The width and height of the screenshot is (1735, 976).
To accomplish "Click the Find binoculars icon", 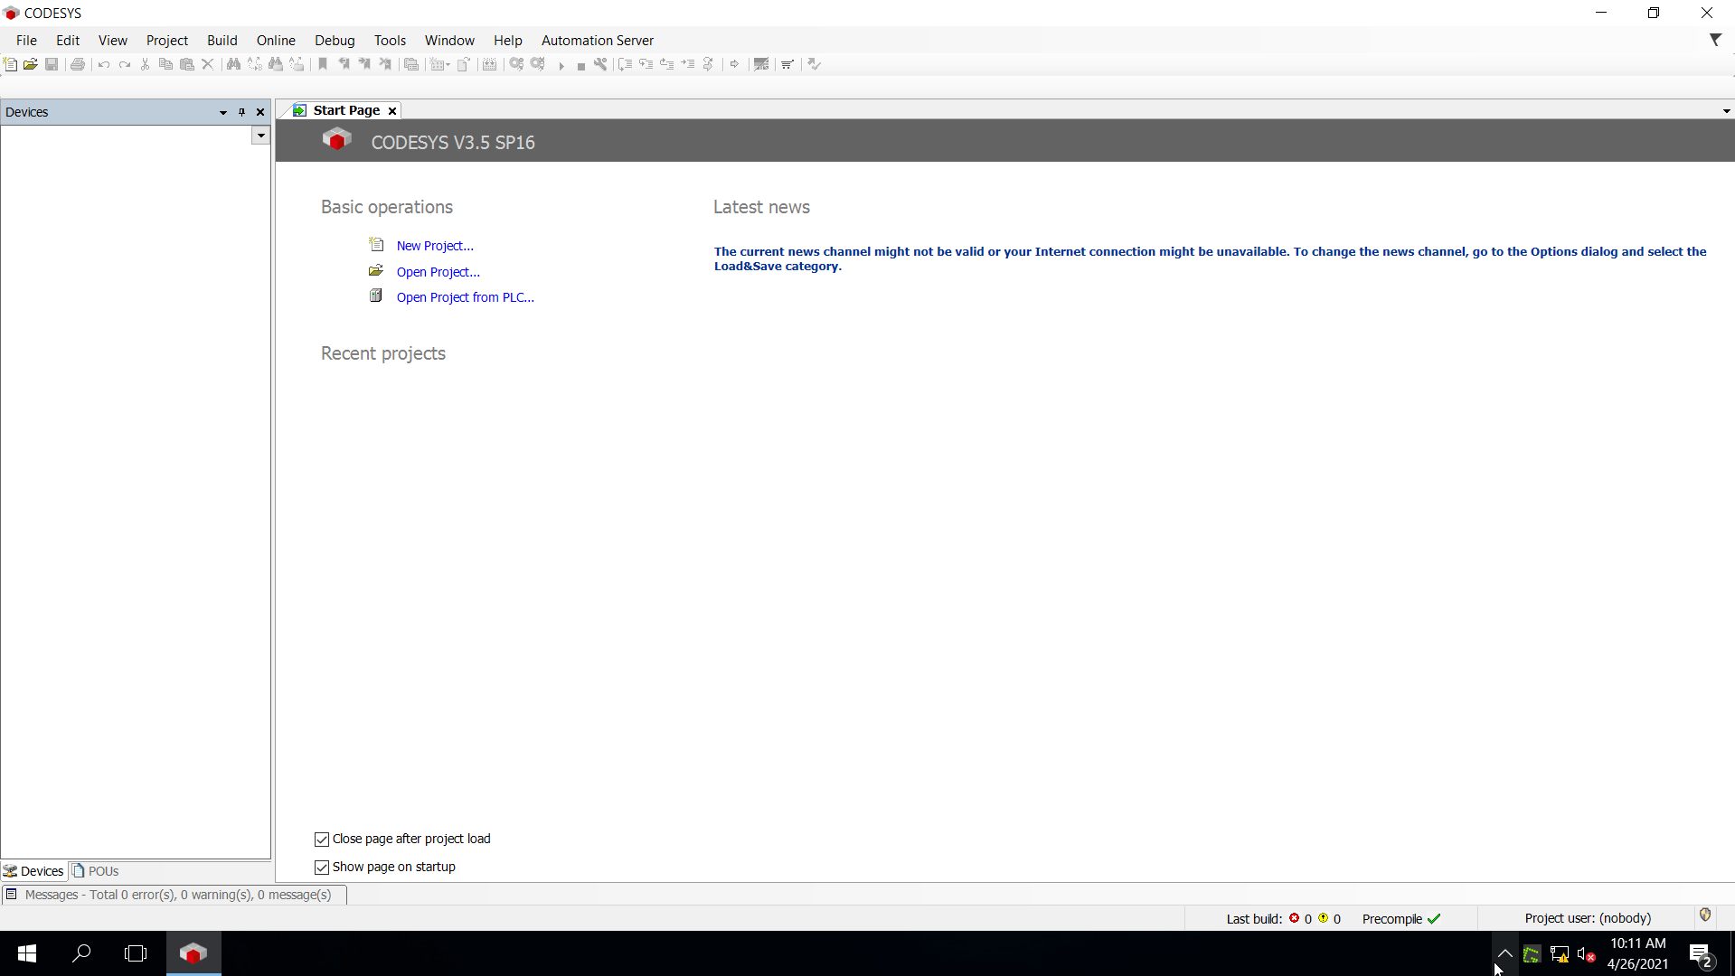I will click(233, 64).
